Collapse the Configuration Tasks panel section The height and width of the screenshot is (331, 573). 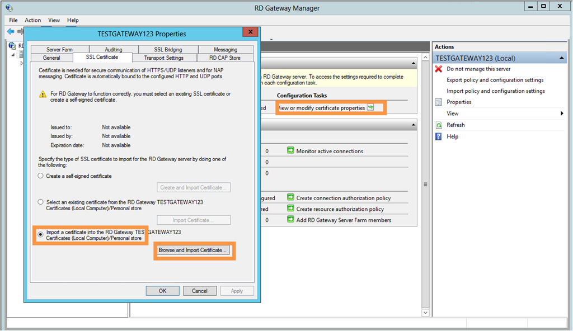(x=413, y=64)
